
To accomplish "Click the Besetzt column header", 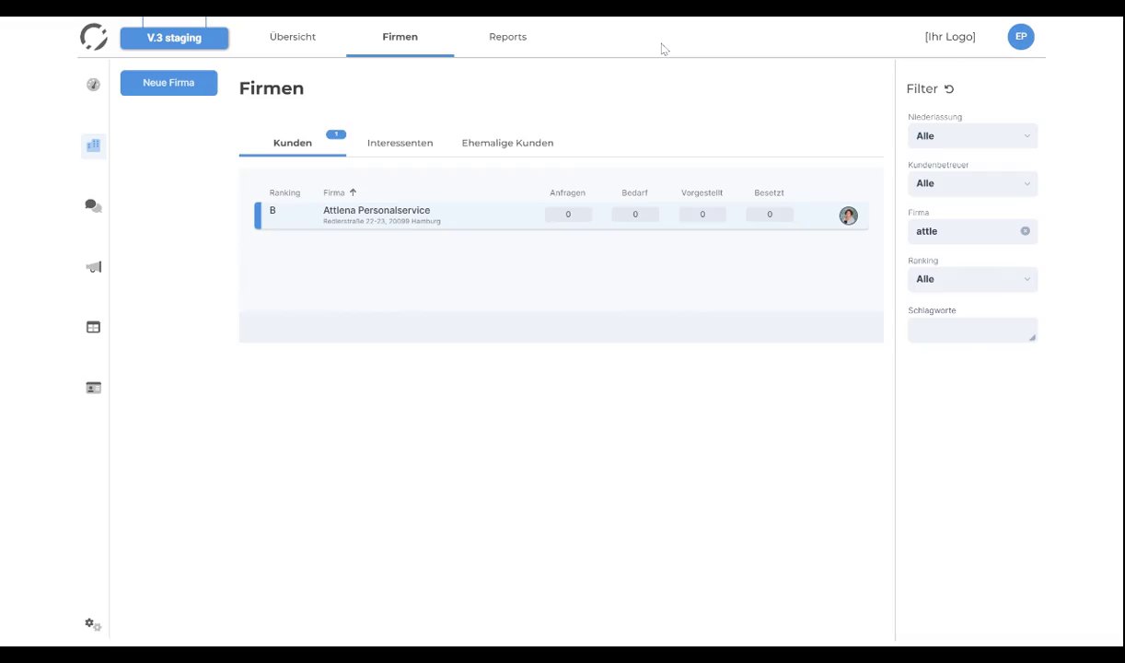I will pos(769,193).
